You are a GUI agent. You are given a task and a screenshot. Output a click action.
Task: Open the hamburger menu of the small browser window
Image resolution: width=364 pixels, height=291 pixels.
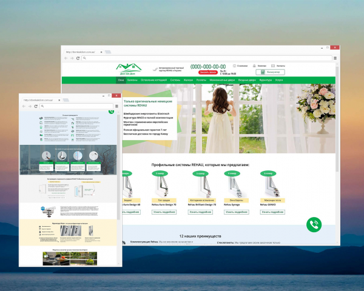116,106
